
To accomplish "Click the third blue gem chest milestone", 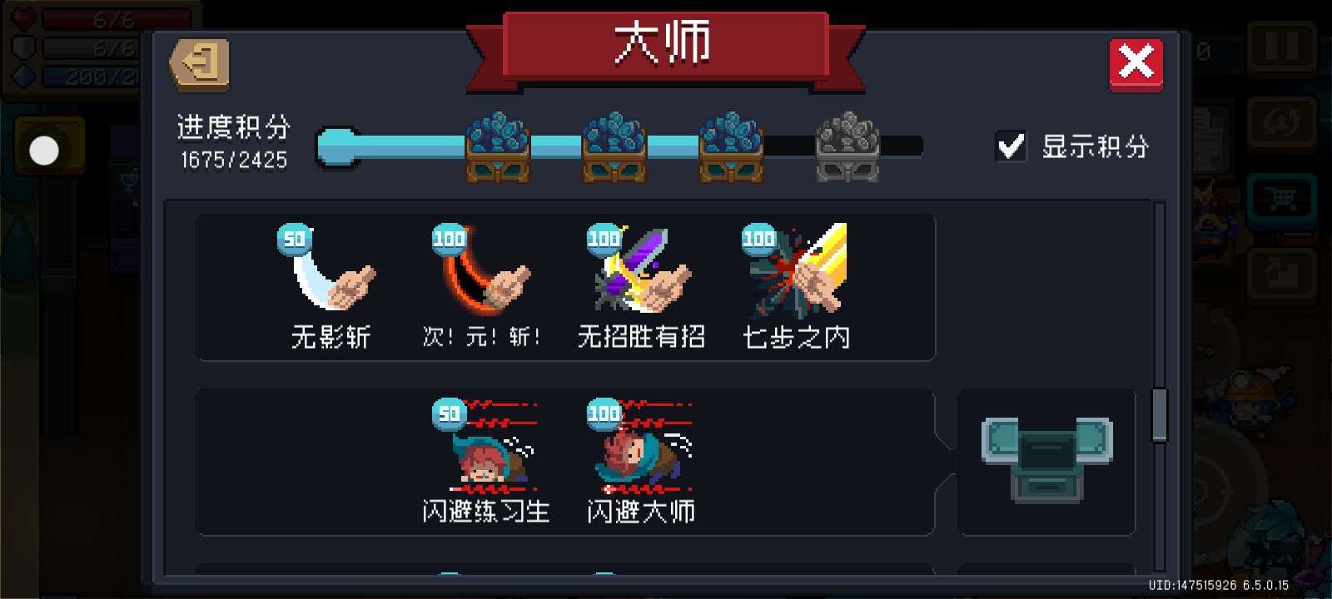I will tap(731, 146).
